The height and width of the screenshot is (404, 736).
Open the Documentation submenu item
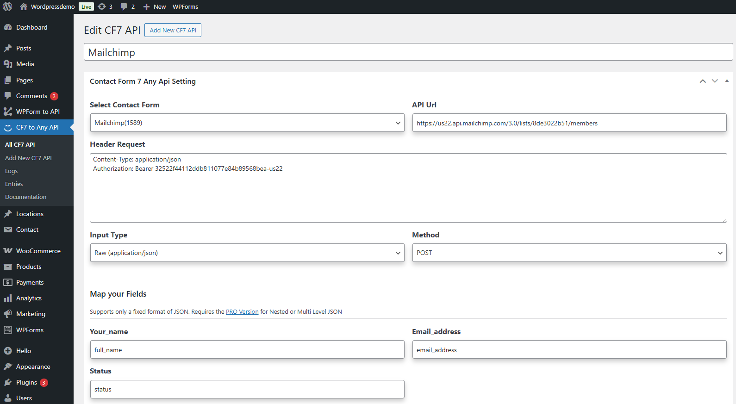(x=26, y=197)
